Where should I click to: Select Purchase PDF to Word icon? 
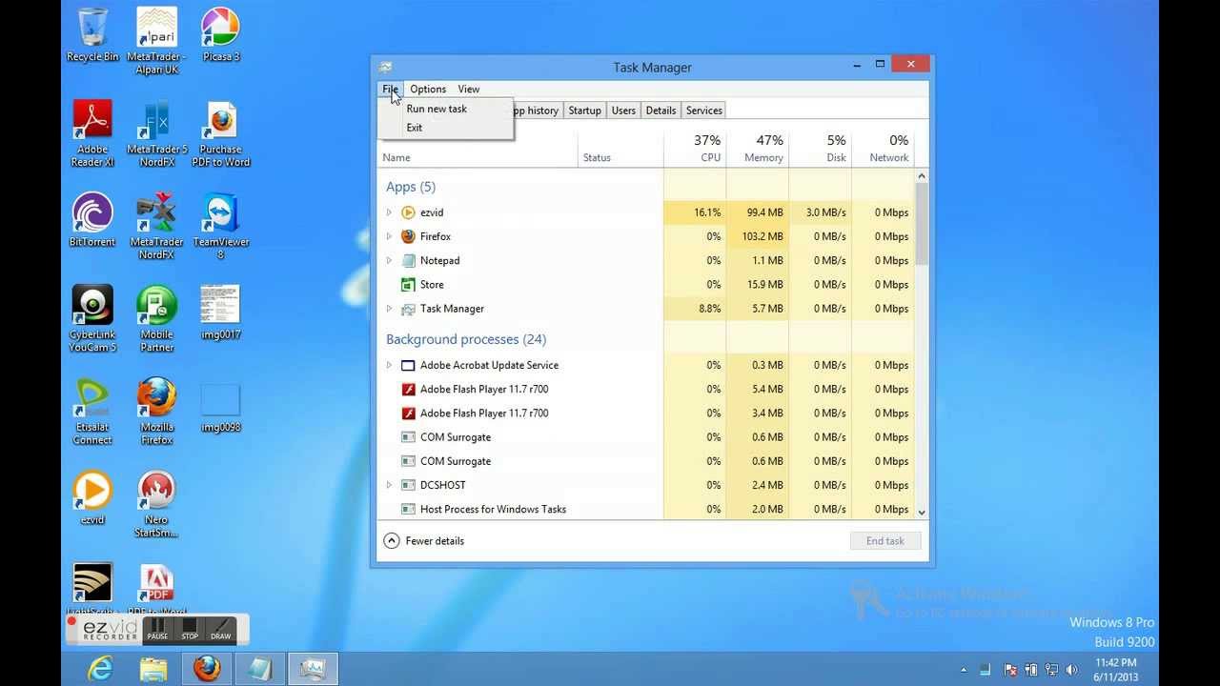[x=221, y=133]
